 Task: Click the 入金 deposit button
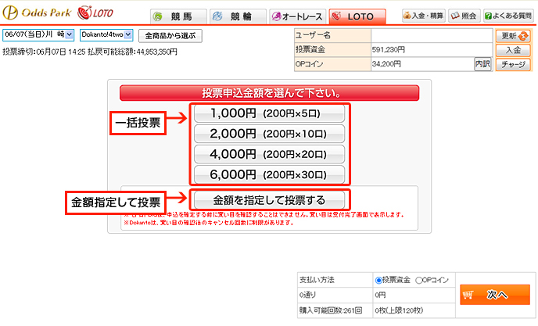point(513,50)
